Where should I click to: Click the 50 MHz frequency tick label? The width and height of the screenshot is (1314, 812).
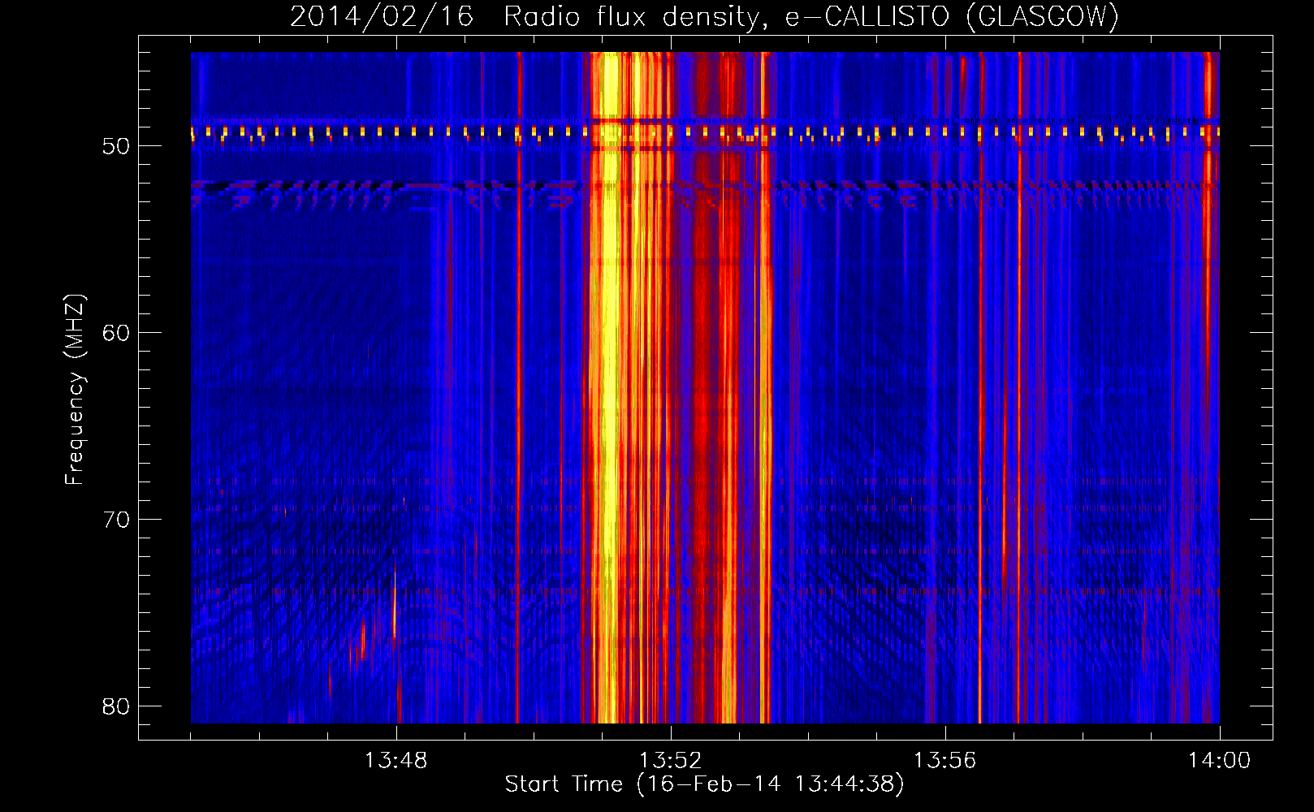116,146
